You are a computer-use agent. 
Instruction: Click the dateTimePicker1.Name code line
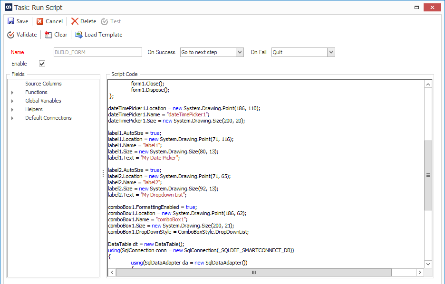159,114
